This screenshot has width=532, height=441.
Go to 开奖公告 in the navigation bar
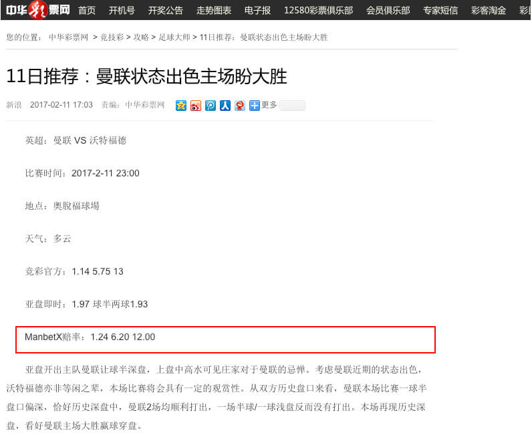(x=165, y=10)
